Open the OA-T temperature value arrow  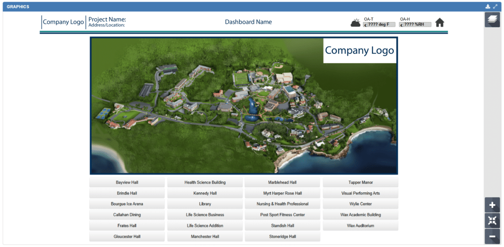point(365,25)
